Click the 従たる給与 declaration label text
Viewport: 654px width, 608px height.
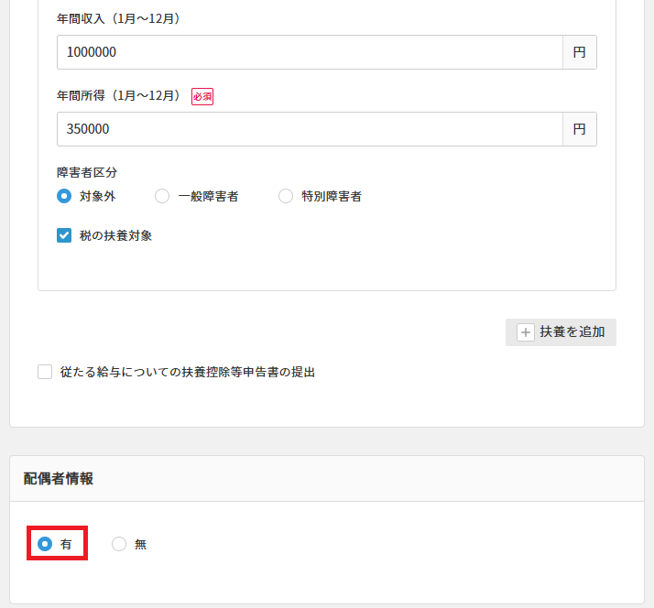tap(187, 372)
